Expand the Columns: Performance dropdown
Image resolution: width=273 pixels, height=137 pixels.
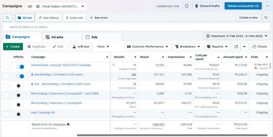point(148,46)
